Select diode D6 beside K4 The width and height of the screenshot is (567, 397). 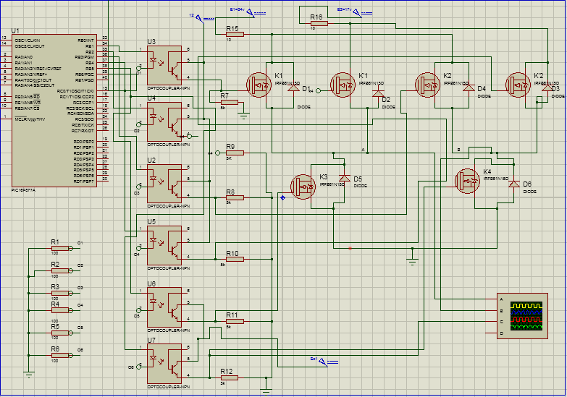[x=513, y=184]
